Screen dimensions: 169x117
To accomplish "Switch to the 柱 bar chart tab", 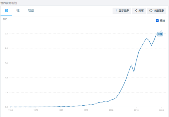I will [18, 10].
